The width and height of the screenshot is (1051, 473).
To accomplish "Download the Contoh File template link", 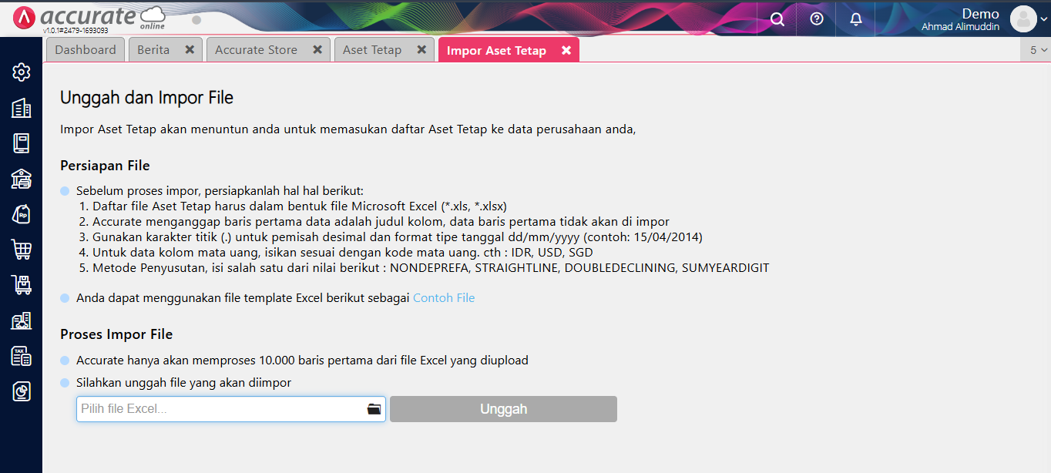I will click(x=444, y=298).
